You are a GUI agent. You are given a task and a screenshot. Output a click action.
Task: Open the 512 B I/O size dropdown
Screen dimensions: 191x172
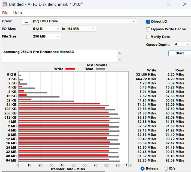(46, 29)
